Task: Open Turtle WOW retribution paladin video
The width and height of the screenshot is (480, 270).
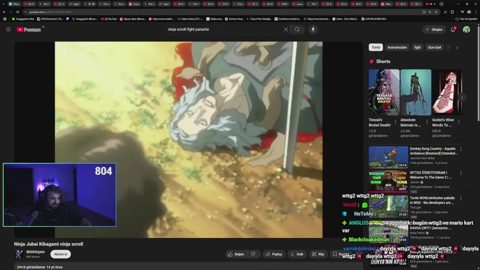Action: tap(432, 200)
